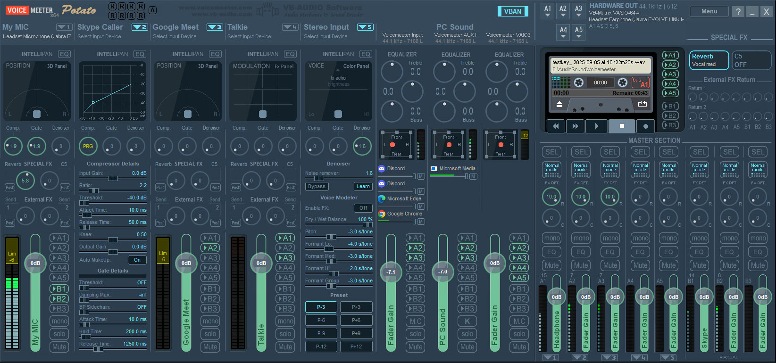This screenshot has width=776, height=363.
Task: Apply the P+3 pitch preset
Action: 356,307
